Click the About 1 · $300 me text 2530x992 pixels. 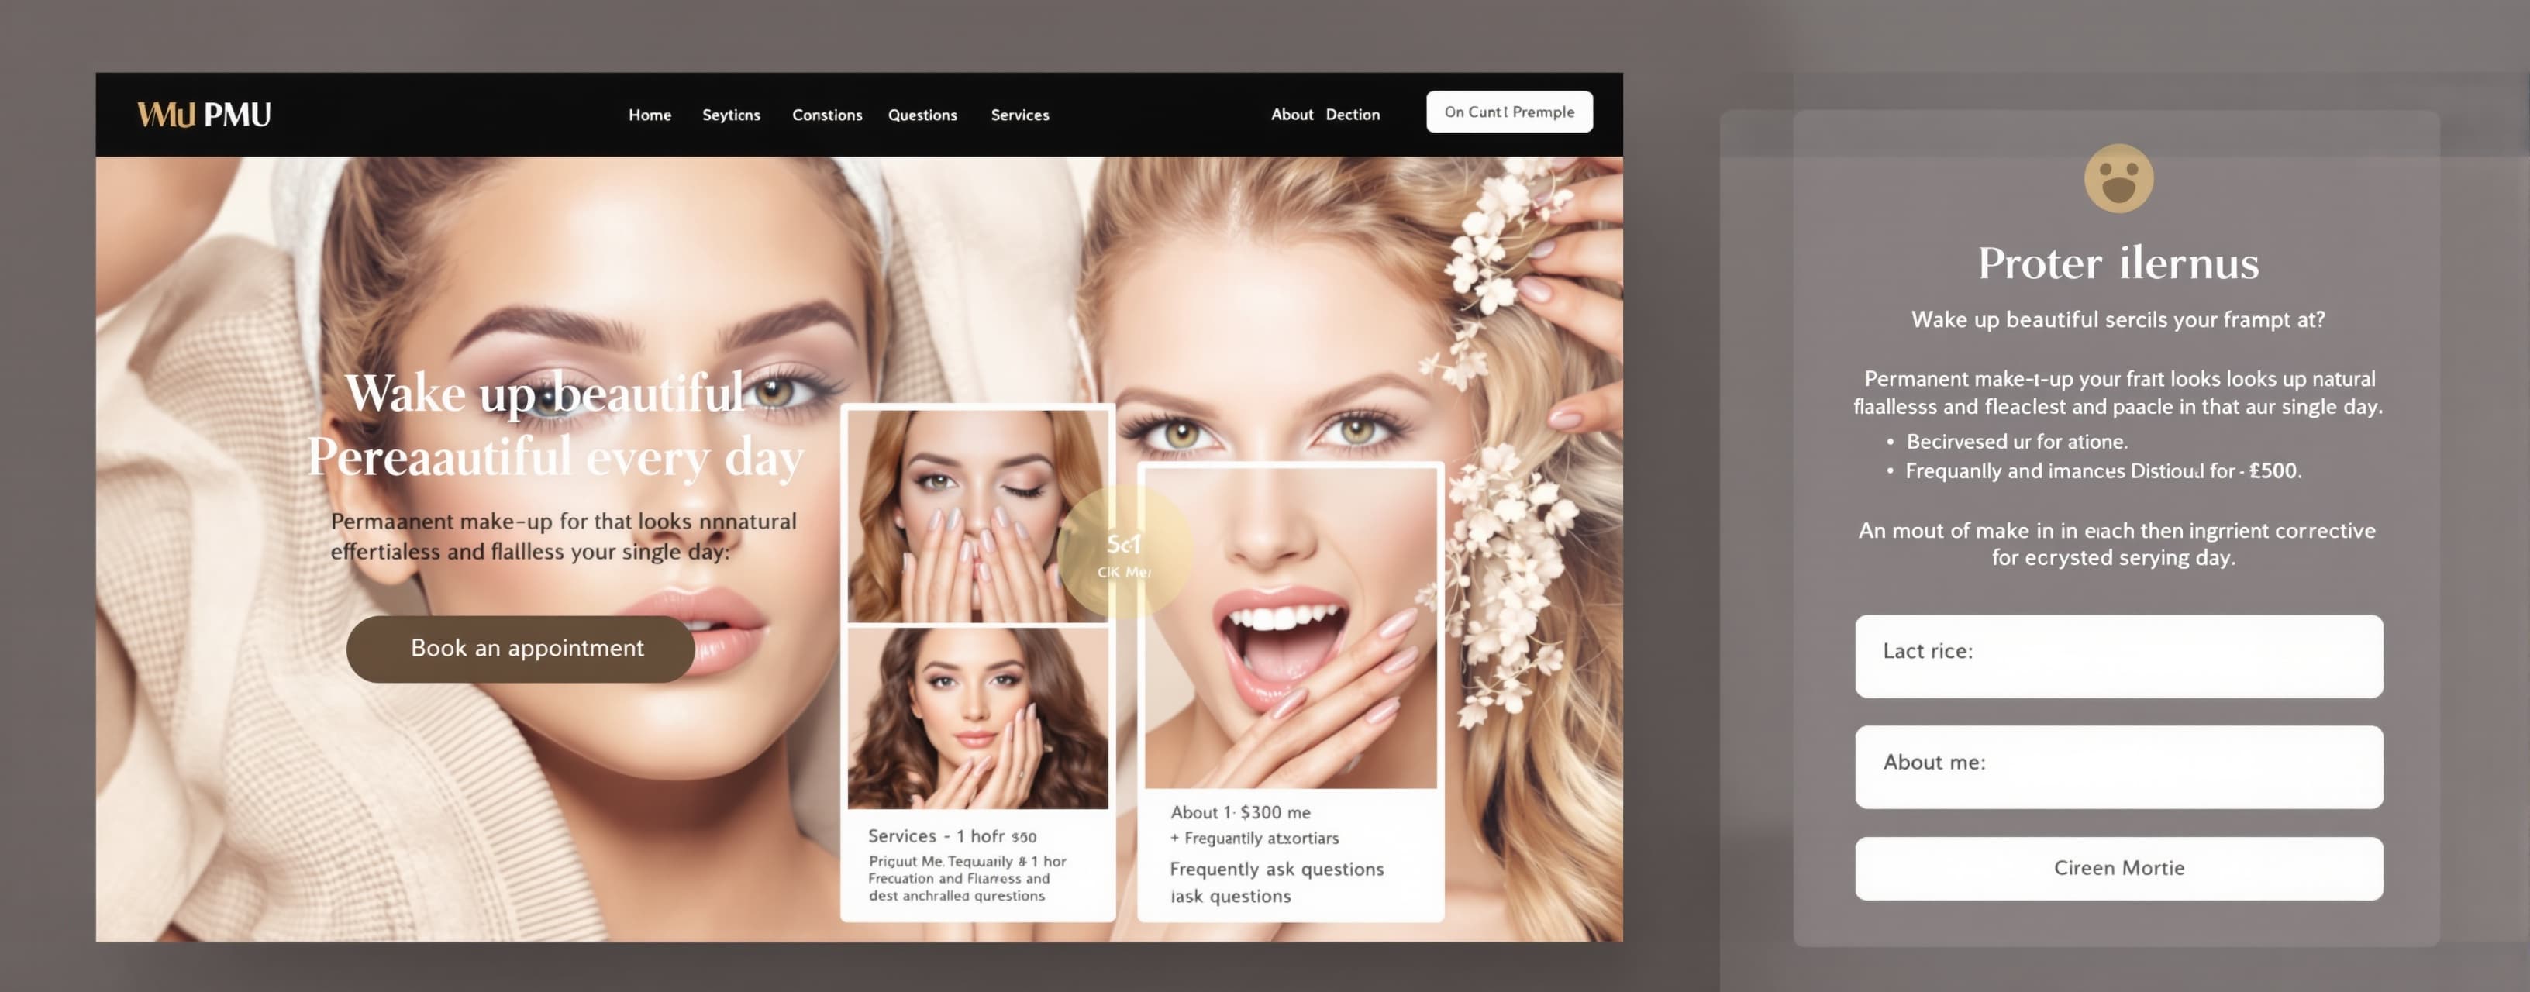pyautogui.click(x=1240, y=812)
